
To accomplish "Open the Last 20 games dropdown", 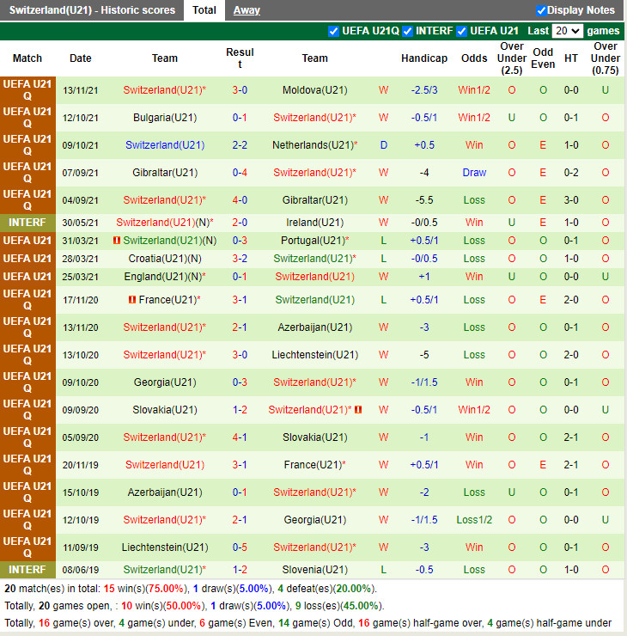I will click(568, 31).
